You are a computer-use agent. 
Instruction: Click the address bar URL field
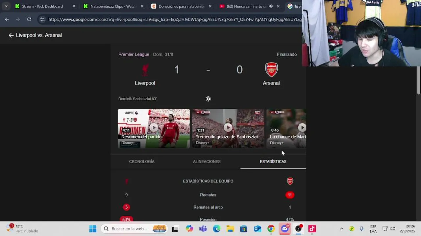[x=174, y=20]
